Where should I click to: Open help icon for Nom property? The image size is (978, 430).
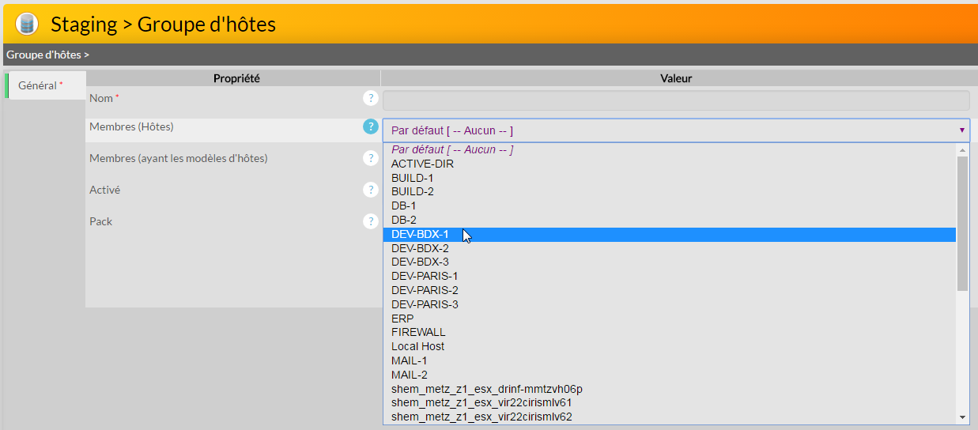[x=370, y=98]
